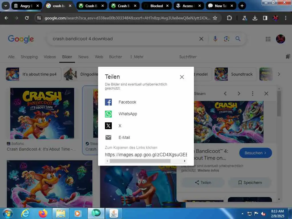Select the Web search tab
292x219 pixels.
99,57
